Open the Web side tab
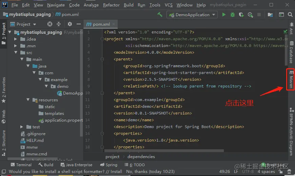This screenshot has width=295, height=176. 4,117
